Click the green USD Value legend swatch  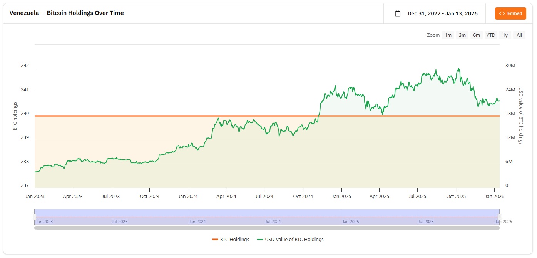(x=260, y=239)
